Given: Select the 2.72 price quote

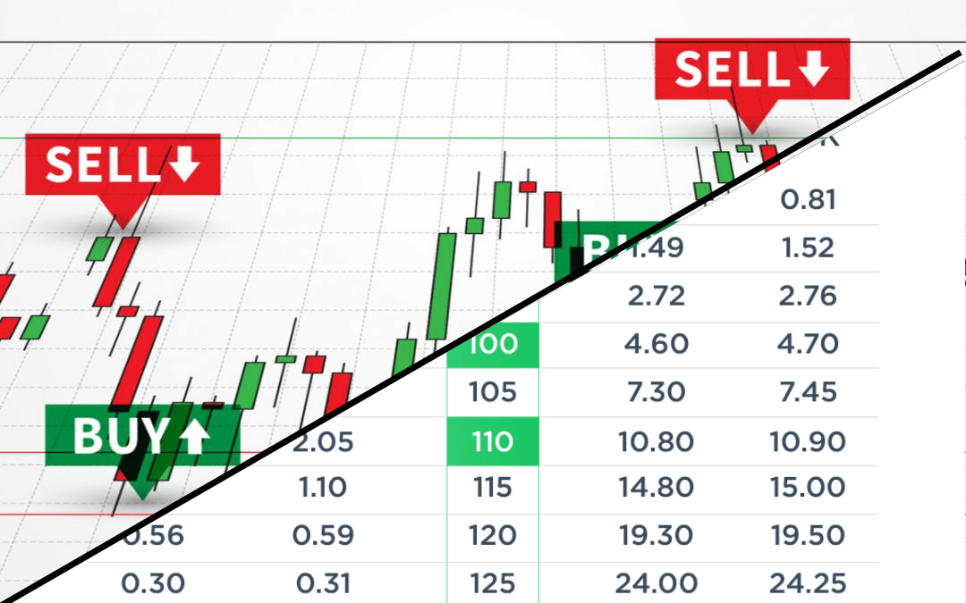Looking at the screenshot, I should click(657, 296).
